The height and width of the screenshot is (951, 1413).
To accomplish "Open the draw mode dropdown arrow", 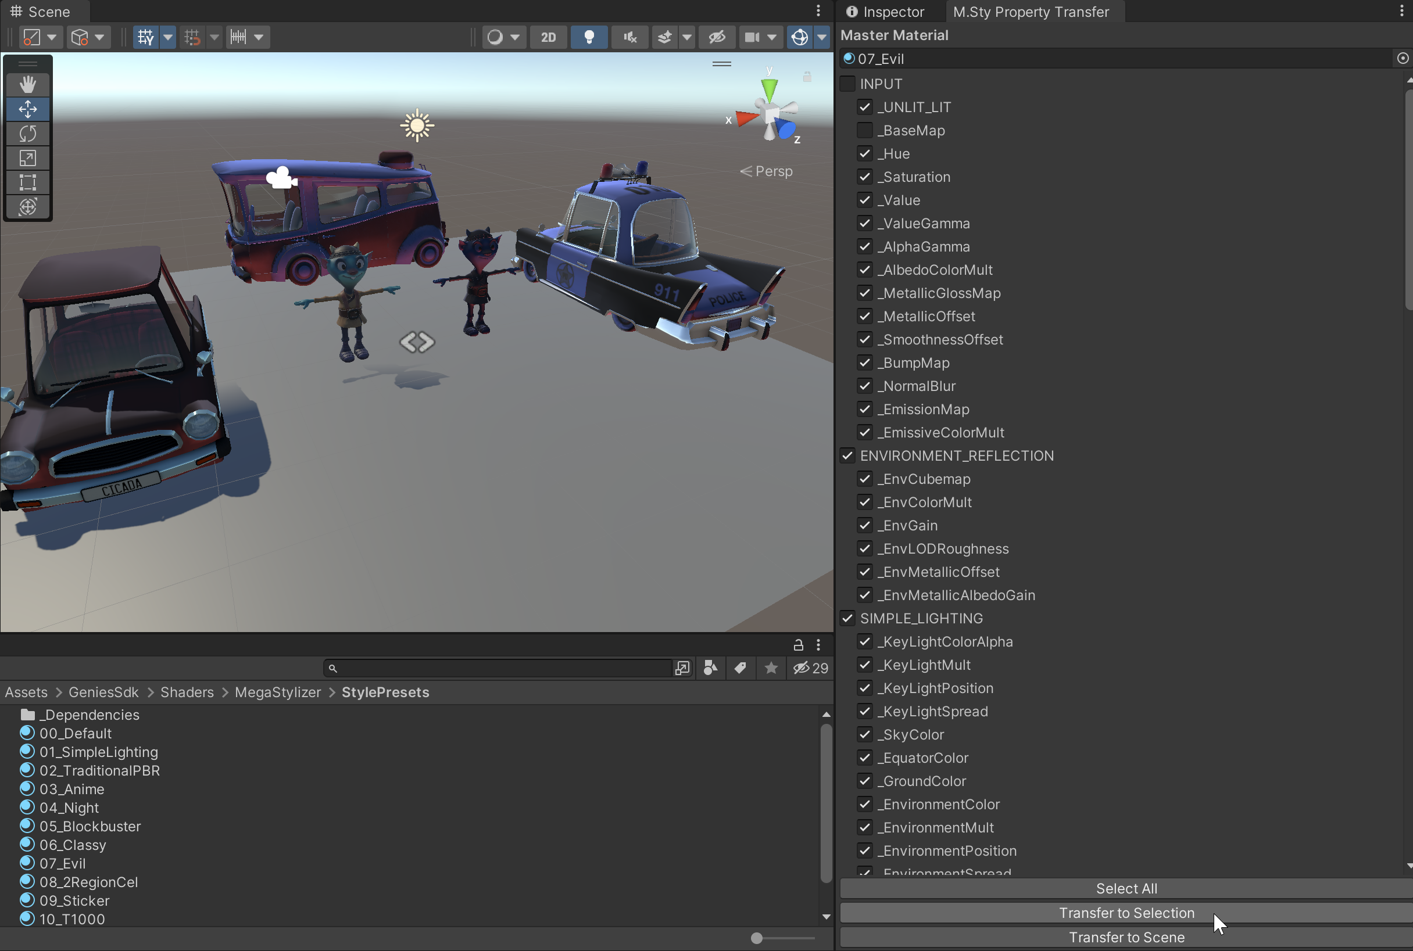I will click(515, 37).
